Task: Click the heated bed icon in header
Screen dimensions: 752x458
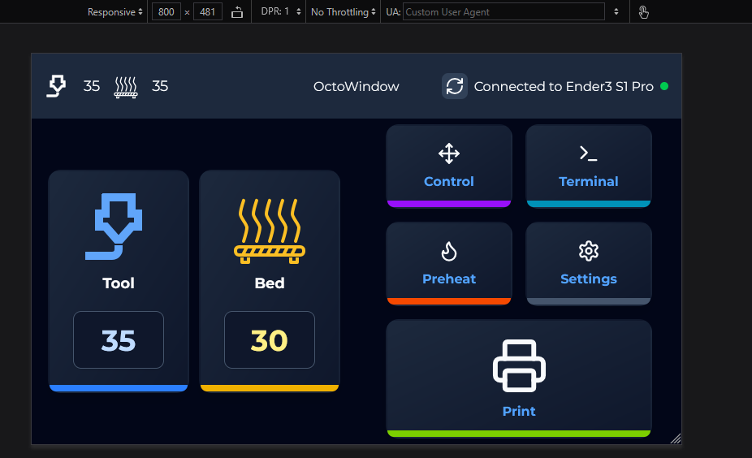Action: [x=126, y=87]
